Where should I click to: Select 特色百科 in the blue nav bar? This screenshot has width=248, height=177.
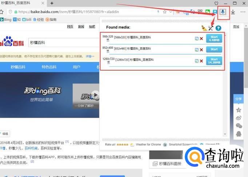(49, 67)
